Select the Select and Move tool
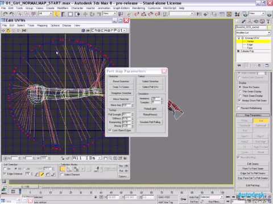 [x=85, y=14]
